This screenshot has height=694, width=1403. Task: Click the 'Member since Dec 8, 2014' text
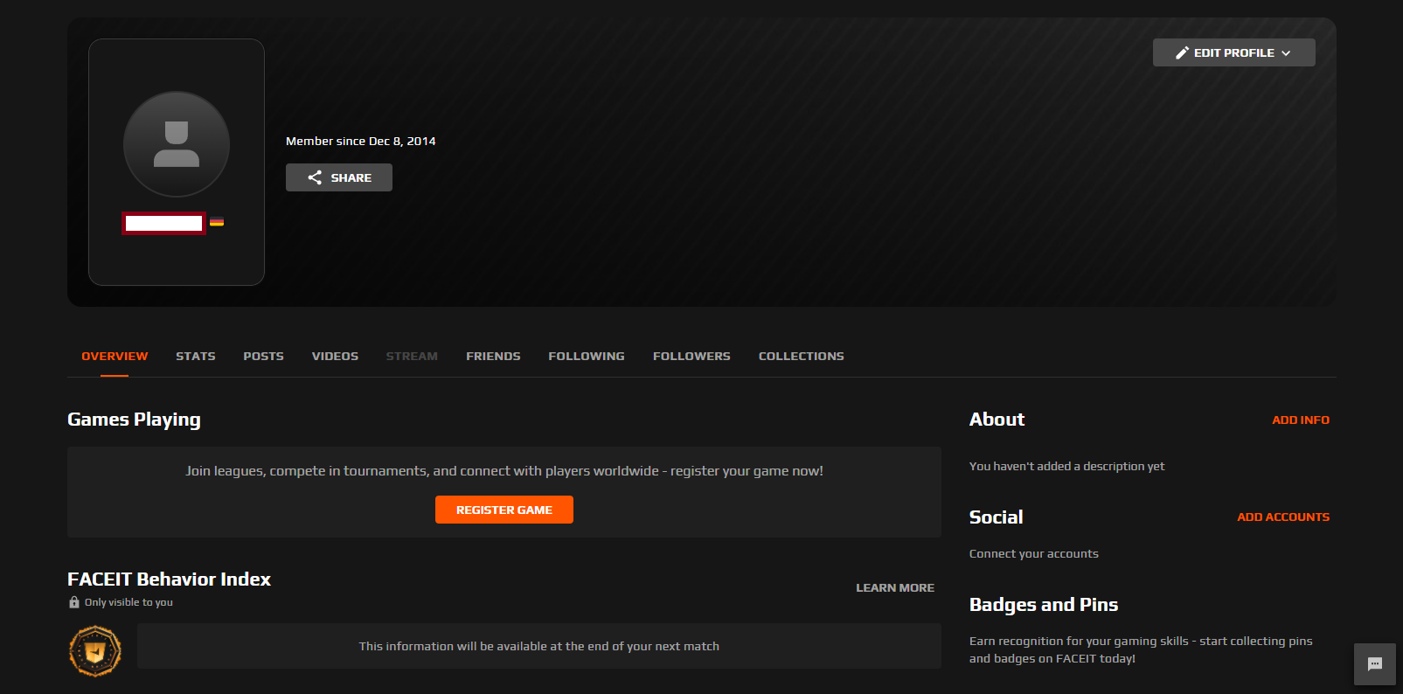click(x=361, y=141)
